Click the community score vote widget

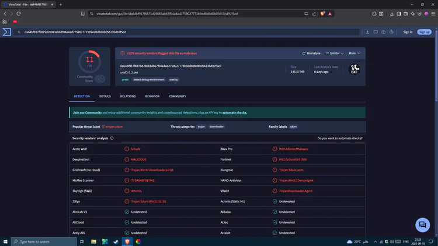[100, 79]
